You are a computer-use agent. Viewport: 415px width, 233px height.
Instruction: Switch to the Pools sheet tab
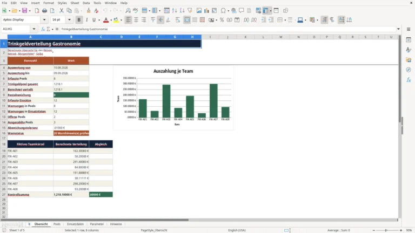tap(57, 224)
